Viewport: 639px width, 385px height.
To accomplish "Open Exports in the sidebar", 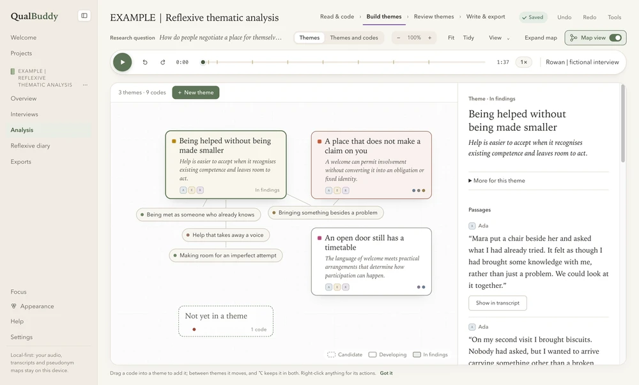I will coord(21,162).
